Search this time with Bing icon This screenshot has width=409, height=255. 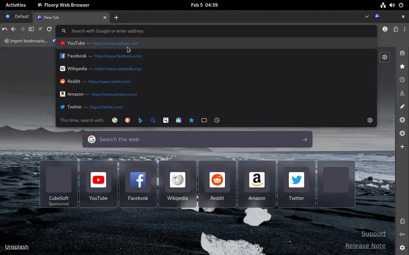click(140, 120)
